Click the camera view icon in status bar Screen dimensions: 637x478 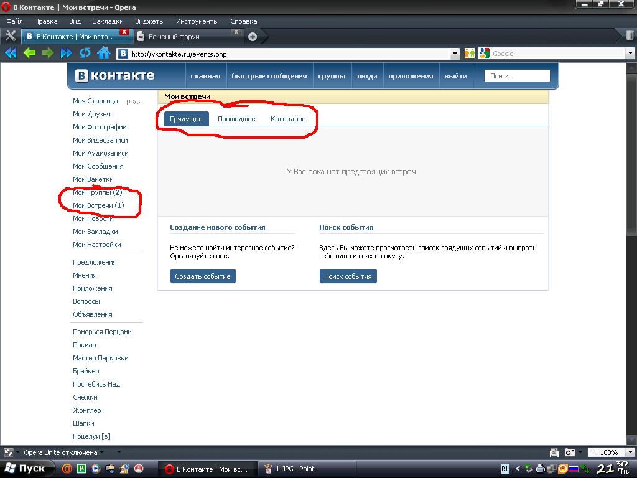(570, 452)
